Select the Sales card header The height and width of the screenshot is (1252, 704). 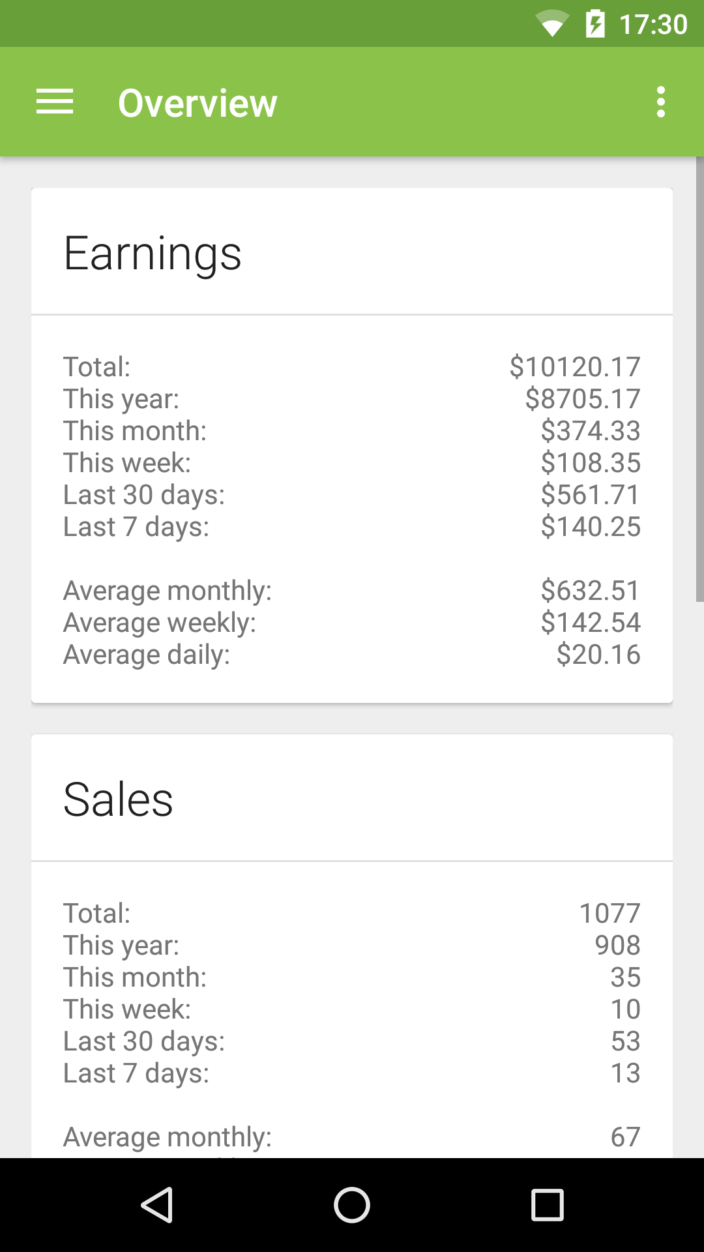118,799
